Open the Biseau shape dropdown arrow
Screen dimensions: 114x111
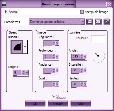coord(25,47)
